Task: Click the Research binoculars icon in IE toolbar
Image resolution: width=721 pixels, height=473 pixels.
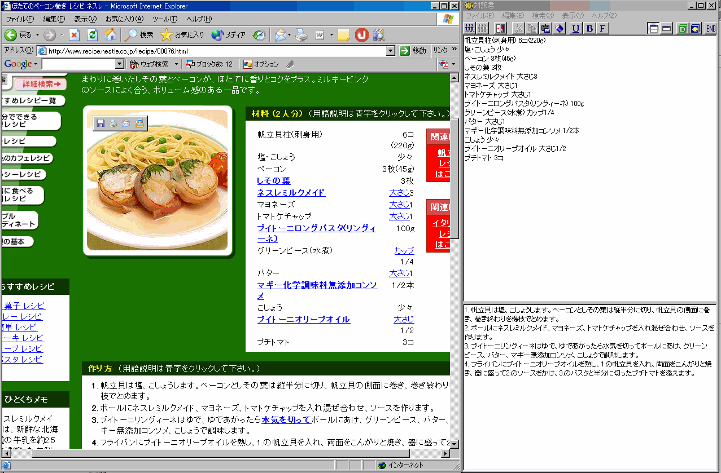Action: coord(379,35)
